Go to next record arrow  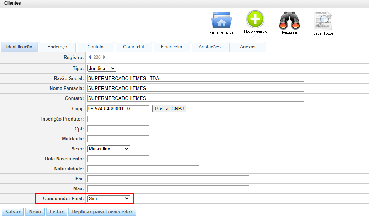coord(104,57)
